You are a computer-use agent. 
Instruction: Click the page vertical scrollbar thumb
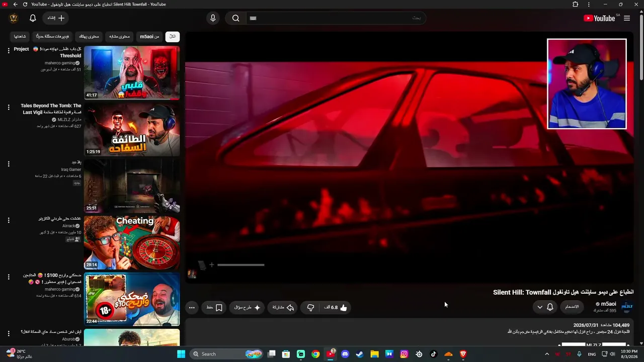[641, 48]
